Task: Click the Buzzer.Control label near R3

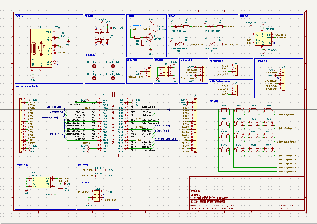Action: pos(142,29)
